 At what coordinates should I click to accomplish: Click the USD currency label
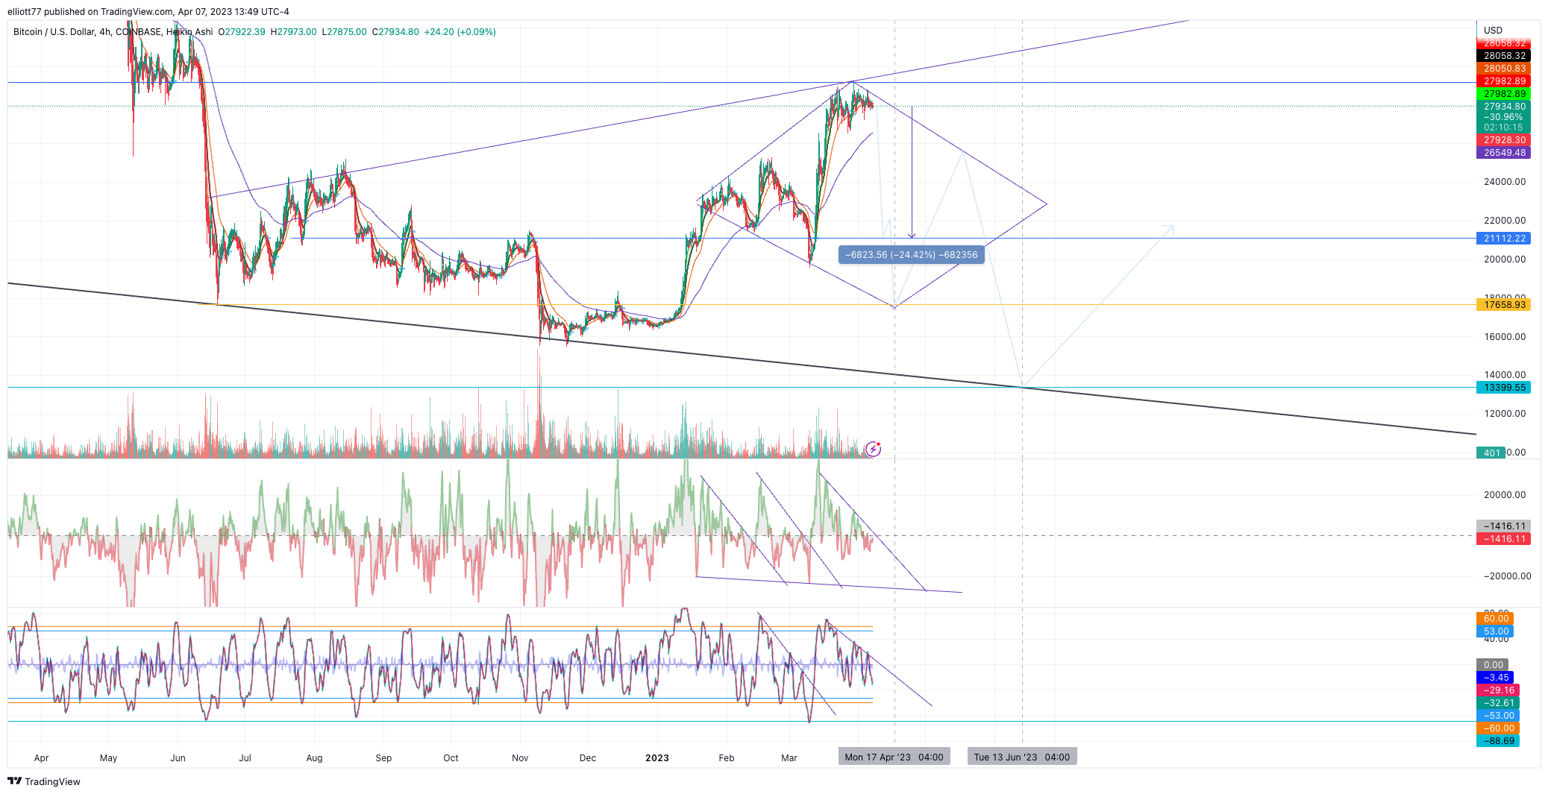pyautogui.click(x=1493, y=31)
